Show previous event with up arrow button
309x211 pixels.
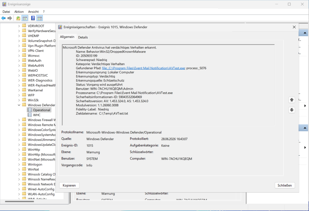292,100
